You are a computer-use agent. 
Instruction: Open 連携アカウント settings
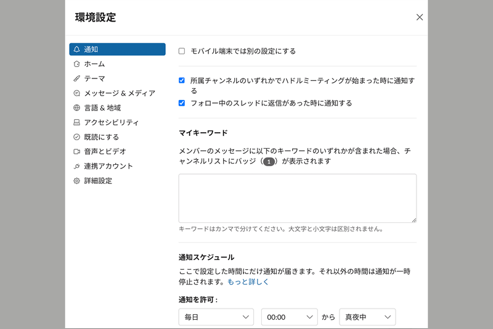[x=117, y=166]
